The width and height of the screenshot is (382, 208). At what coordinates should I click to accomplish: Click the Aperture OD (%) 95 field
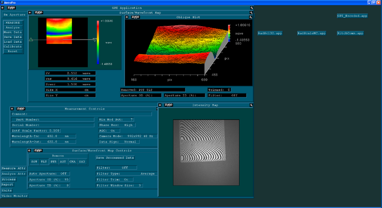pyautogui.click(x=49, y=179)
